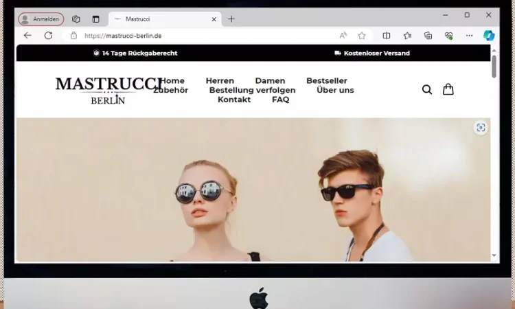Open the Bestseller menu item
The image size is (515, 309).
point(326,81)
